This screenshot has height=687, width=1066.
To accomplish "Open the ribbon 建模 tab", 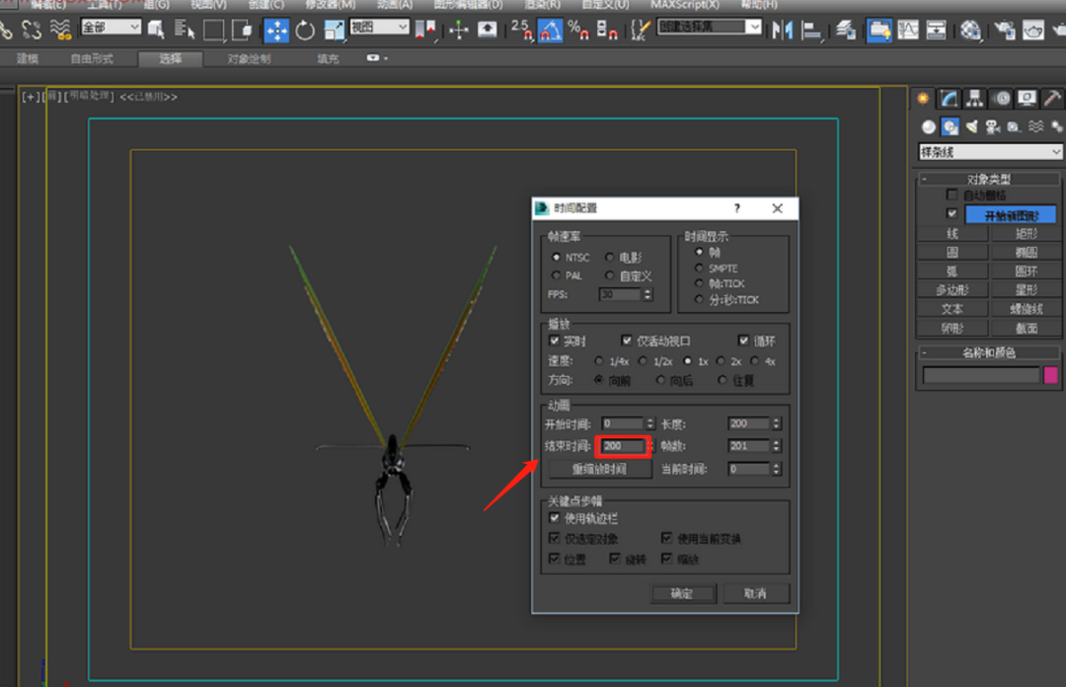I will click(x=28, y=58).
